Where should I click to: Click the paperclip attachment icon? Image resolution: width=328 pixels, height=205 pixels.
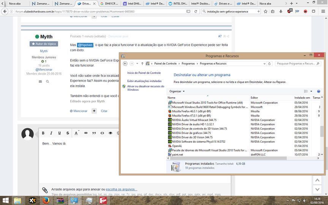coord(45,190)
